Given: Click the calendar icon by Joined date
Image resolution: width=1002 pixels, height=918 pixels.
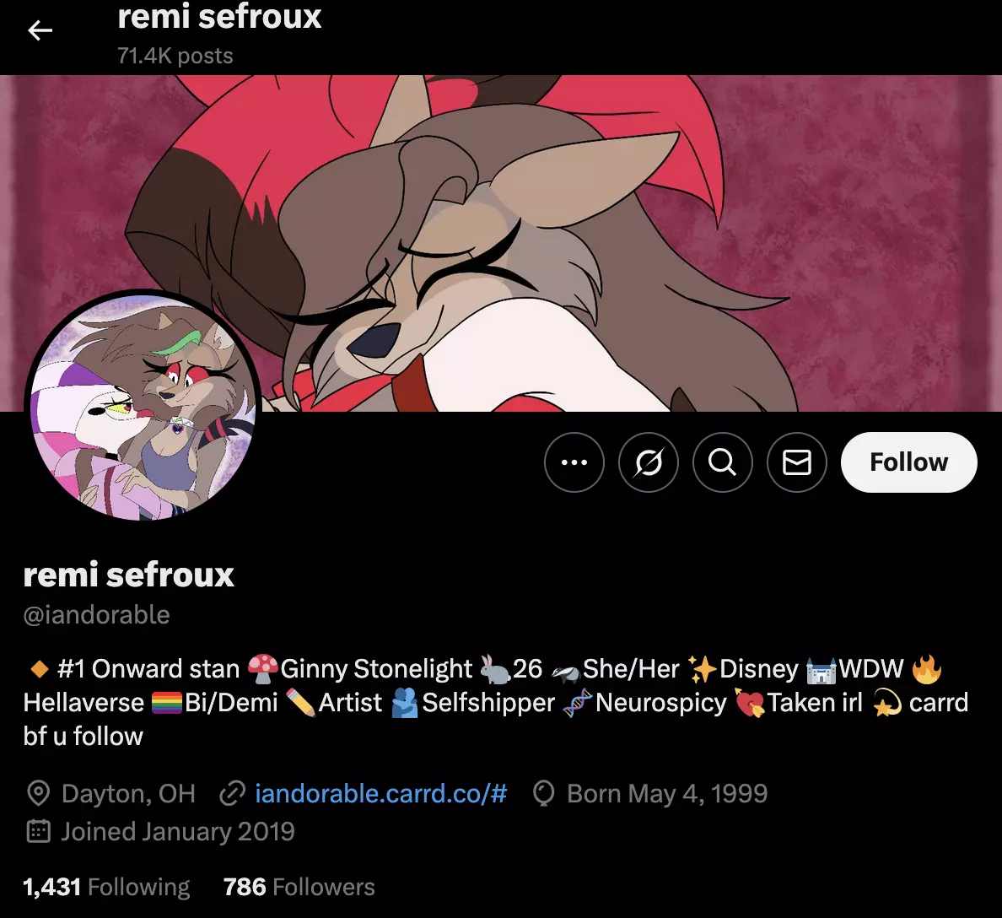Looking at the screenshot, I should click(x=38, y=831).
